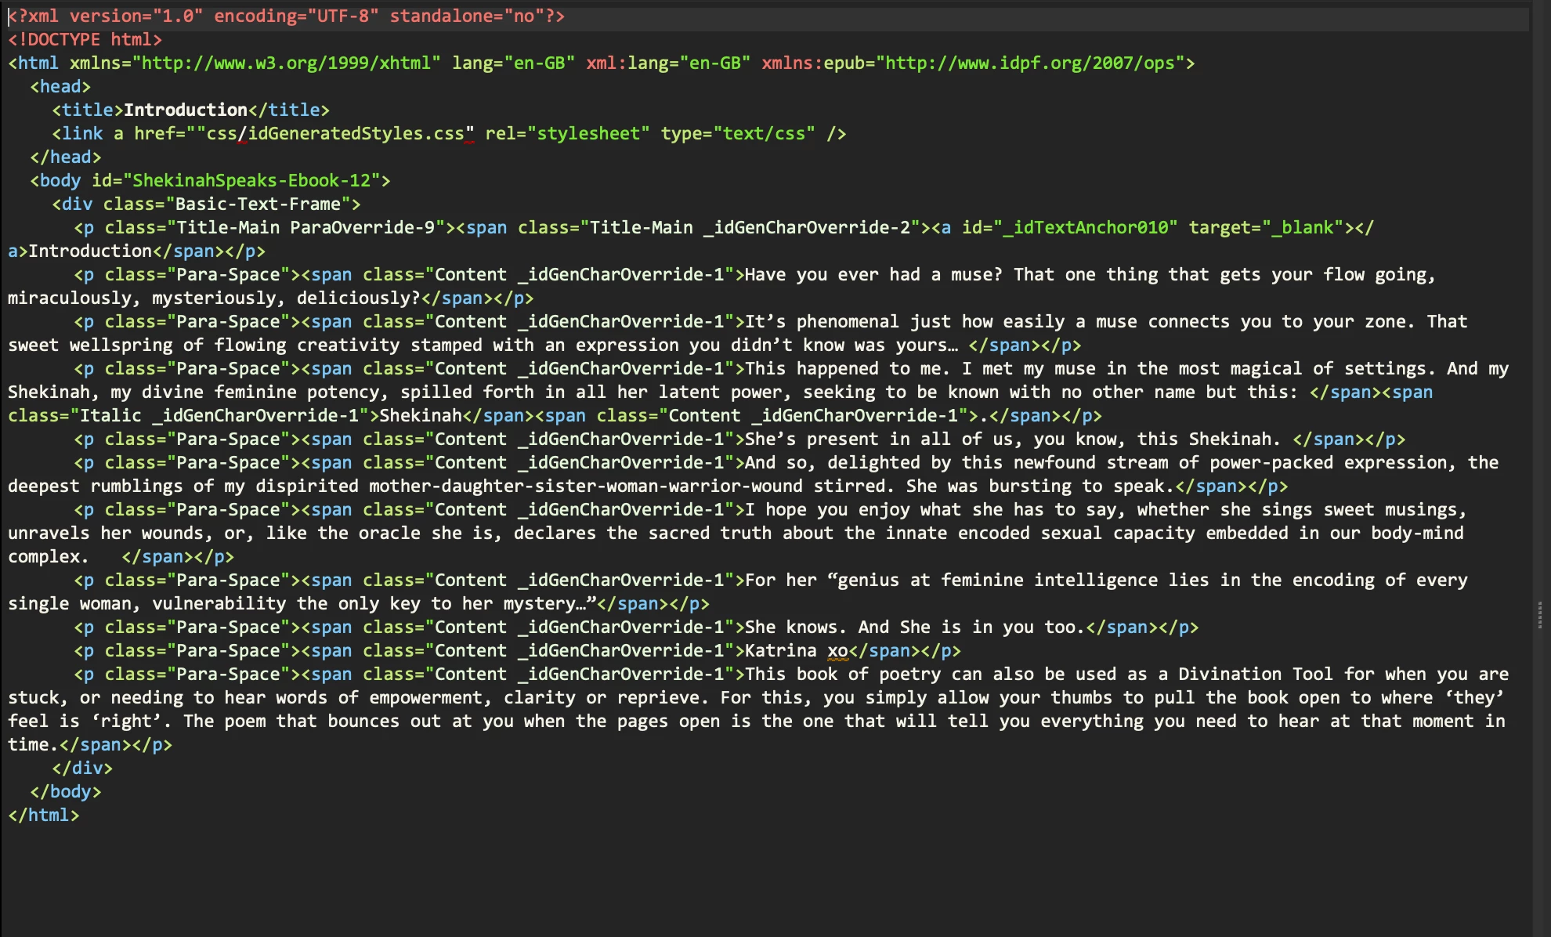Screen dimensions: 1551x937
Task: Click the Italic class attribute value
Action: [x=110, y=415]
